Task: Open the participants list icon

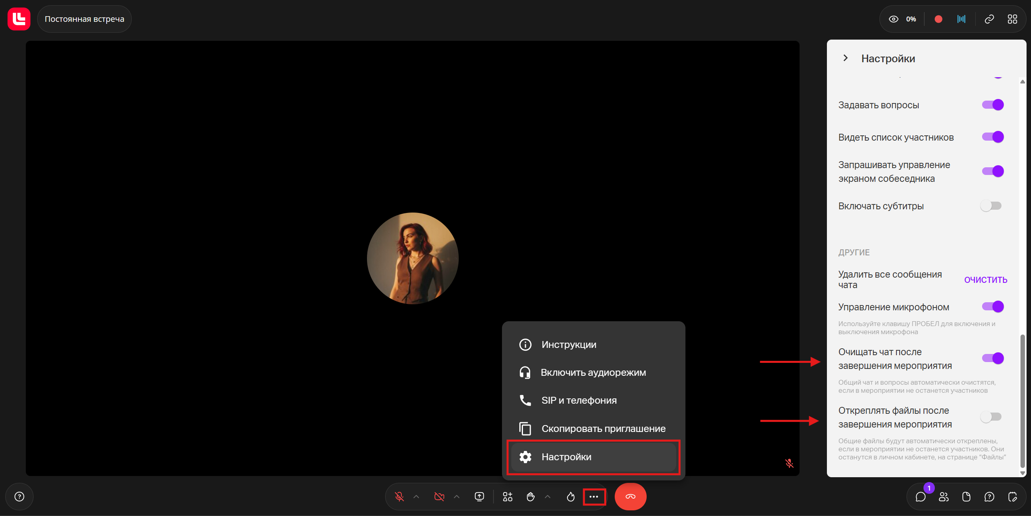Action: pyautogui.click(x=943, y=497)
